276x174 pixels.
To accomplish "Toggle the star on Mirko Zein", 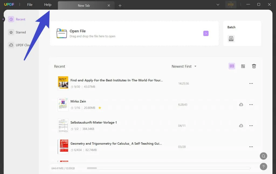I will (x=100, y=108).
